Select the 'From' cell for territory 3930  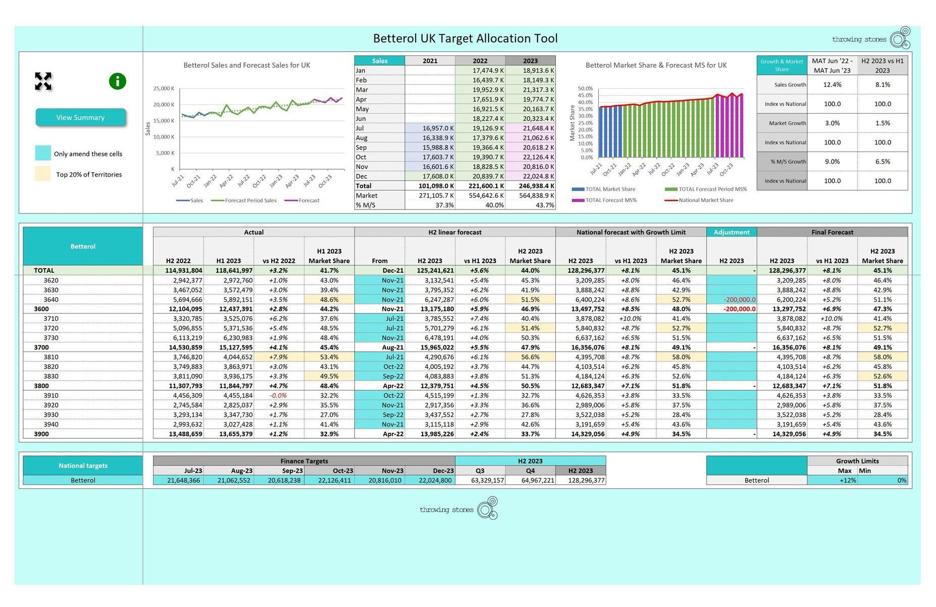point(380,415)
